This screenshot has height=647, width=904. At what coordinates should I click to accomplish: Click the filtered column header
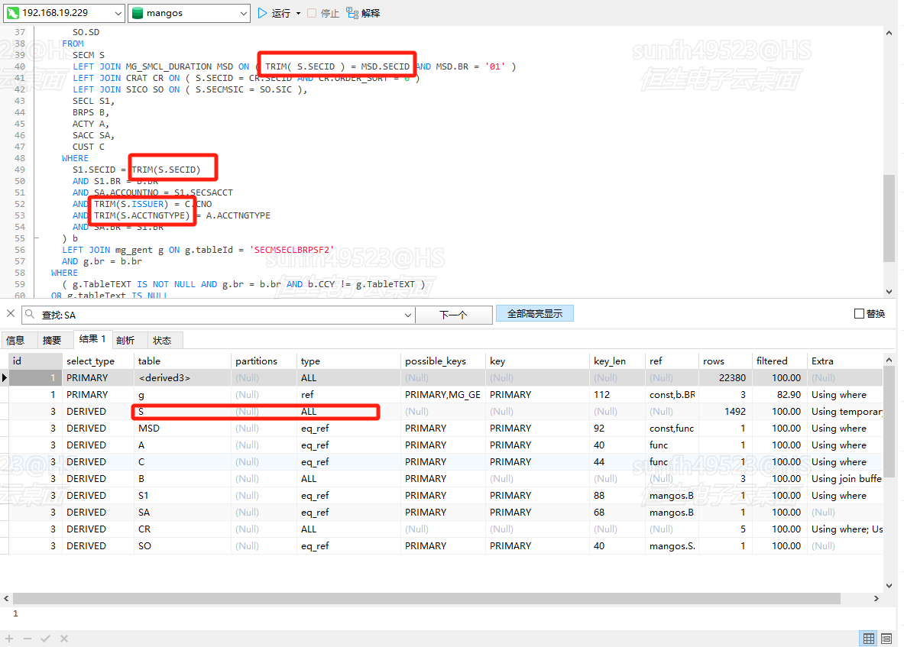[x=779, y=361]
